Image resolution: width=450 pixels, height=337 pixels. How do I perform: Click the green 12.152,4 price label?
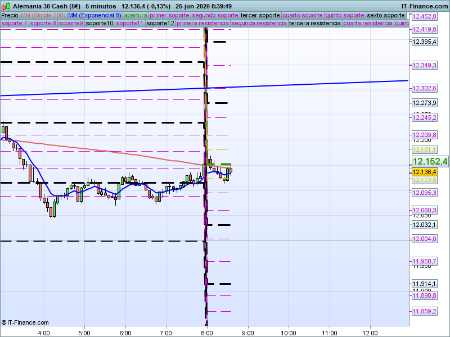click(x=430, y=161)
